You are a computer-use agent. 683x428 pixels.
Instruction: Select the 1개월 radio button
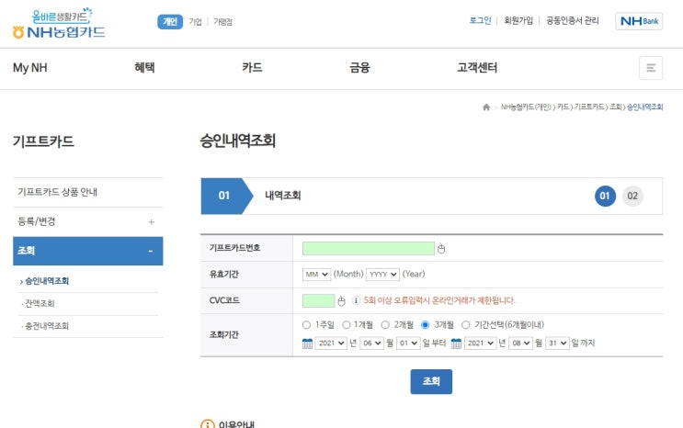pos(347,325)
